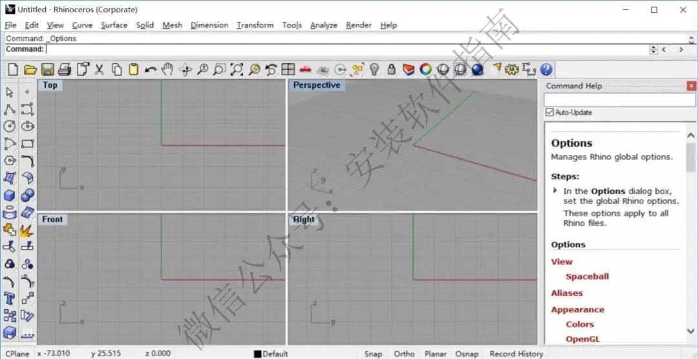Viewport: 698px width, 359px height.
Task: Toggle Planar in the status bar
Action: click(436, 354)
